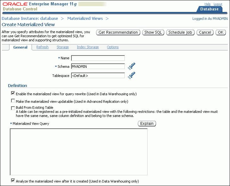Click the Logout link
This screenshot has width=230, height=186.
tap(218, 4)
